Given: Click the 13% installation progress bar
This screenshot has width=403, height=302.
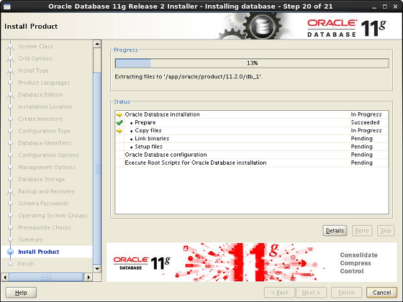Looking at the screenshot, I should click(x=252, y=63).
